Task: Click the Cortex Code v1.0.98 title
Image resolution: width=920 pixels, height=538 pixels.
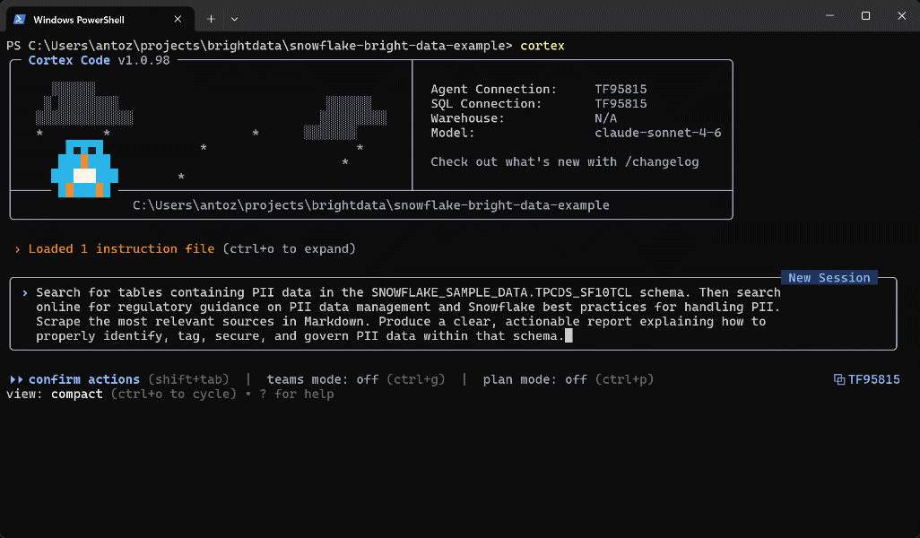Action: pyautogui.click(x=99, y=60)
